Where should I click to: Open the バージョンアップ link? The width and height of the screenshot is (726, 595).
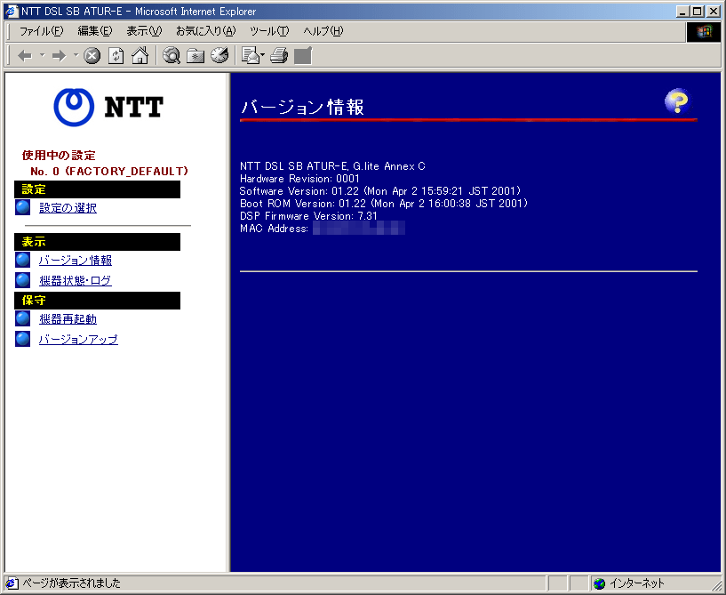(78, 340)
